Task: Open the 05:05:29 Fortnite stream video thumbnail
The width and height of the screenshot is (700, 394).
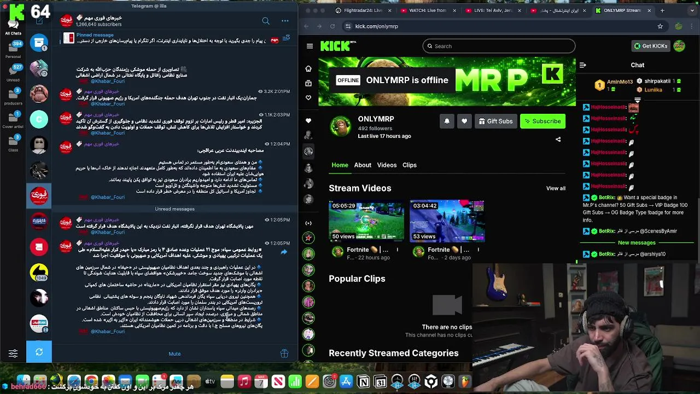Action: (x=366, y=221)
